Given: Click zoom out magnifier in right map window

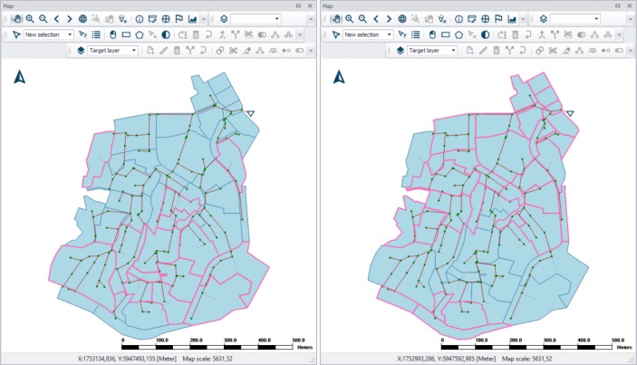Looking at the screenshot, I should [362, 19].
